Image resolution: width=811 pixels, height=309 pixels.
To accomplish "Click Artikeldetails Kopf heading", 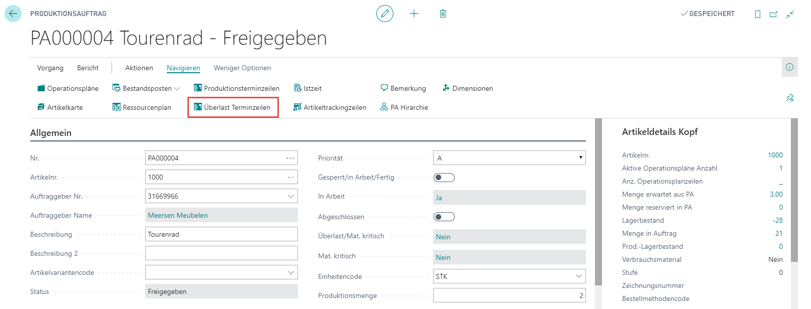I will coord(660,132).
